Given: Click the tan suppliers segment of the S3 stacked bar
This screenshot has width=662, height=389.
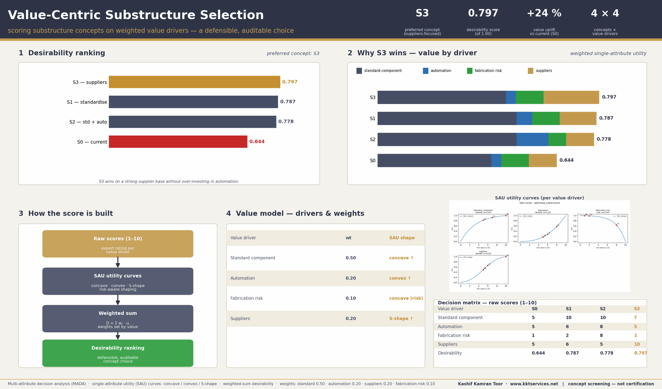Looking at the screenshot, I should tap(571, 97).
